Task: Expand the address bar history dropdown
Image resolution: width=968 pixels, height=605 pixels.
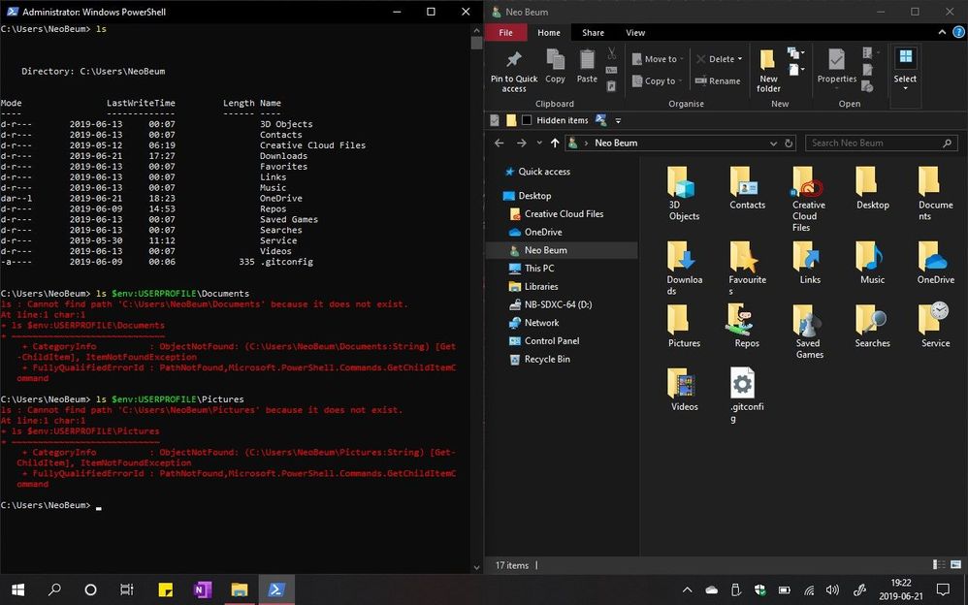Action: (x=773, y=143)
